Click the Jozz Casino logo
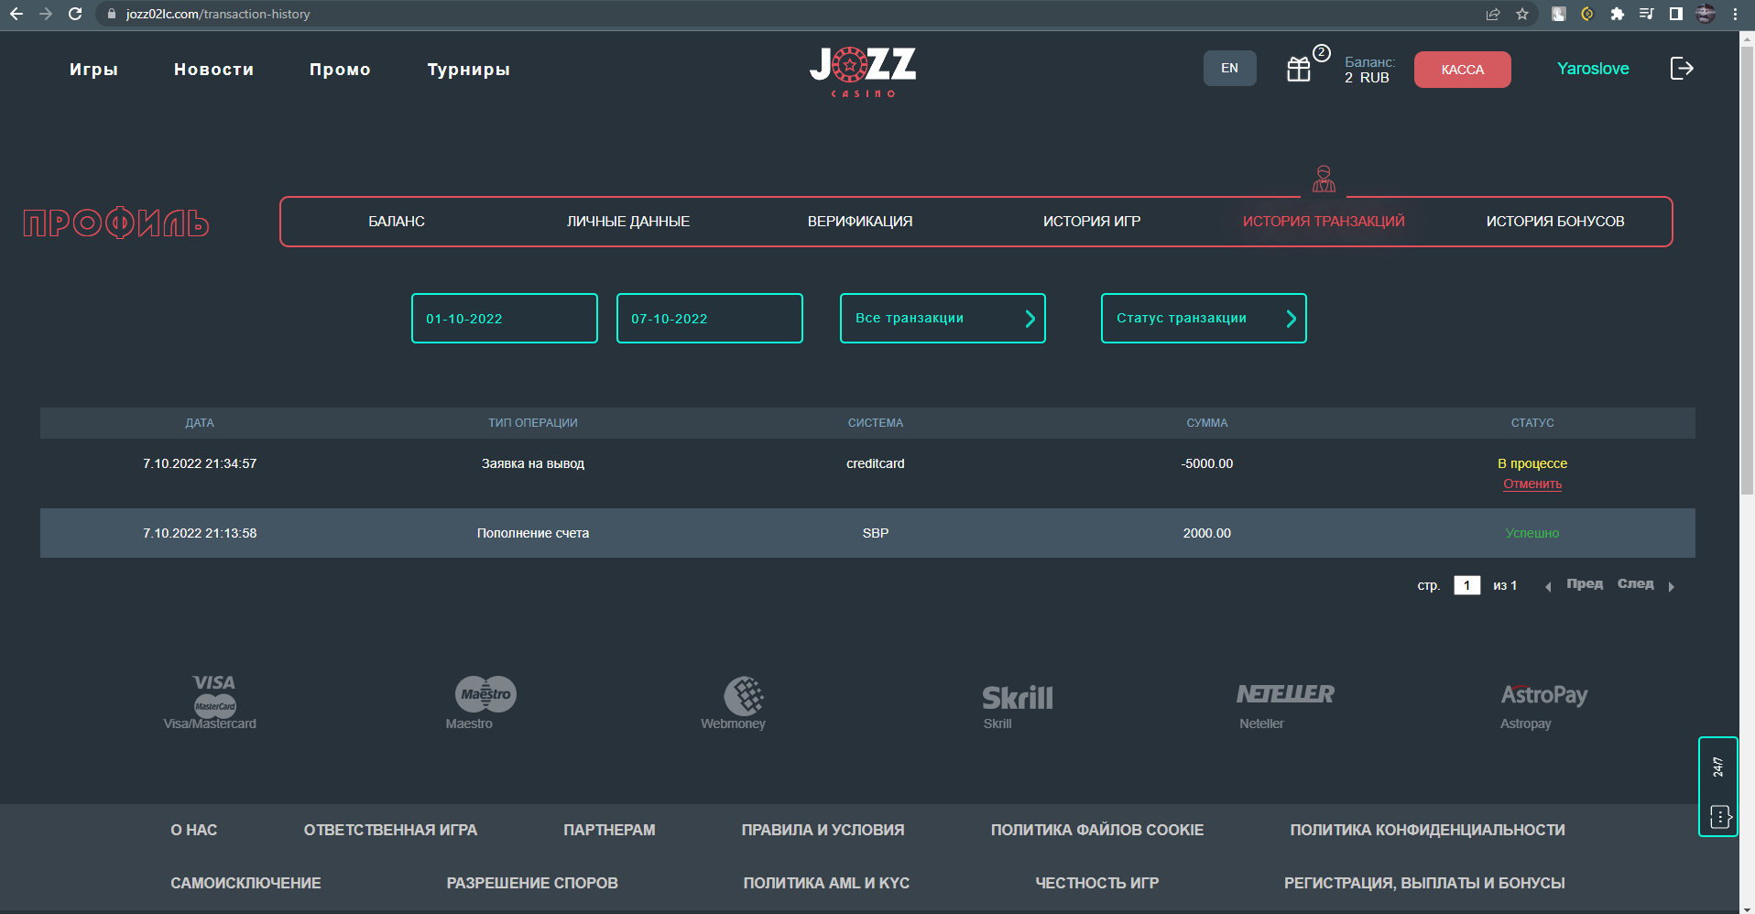Screen dimensions: 1755x914 tap(863, 71)
